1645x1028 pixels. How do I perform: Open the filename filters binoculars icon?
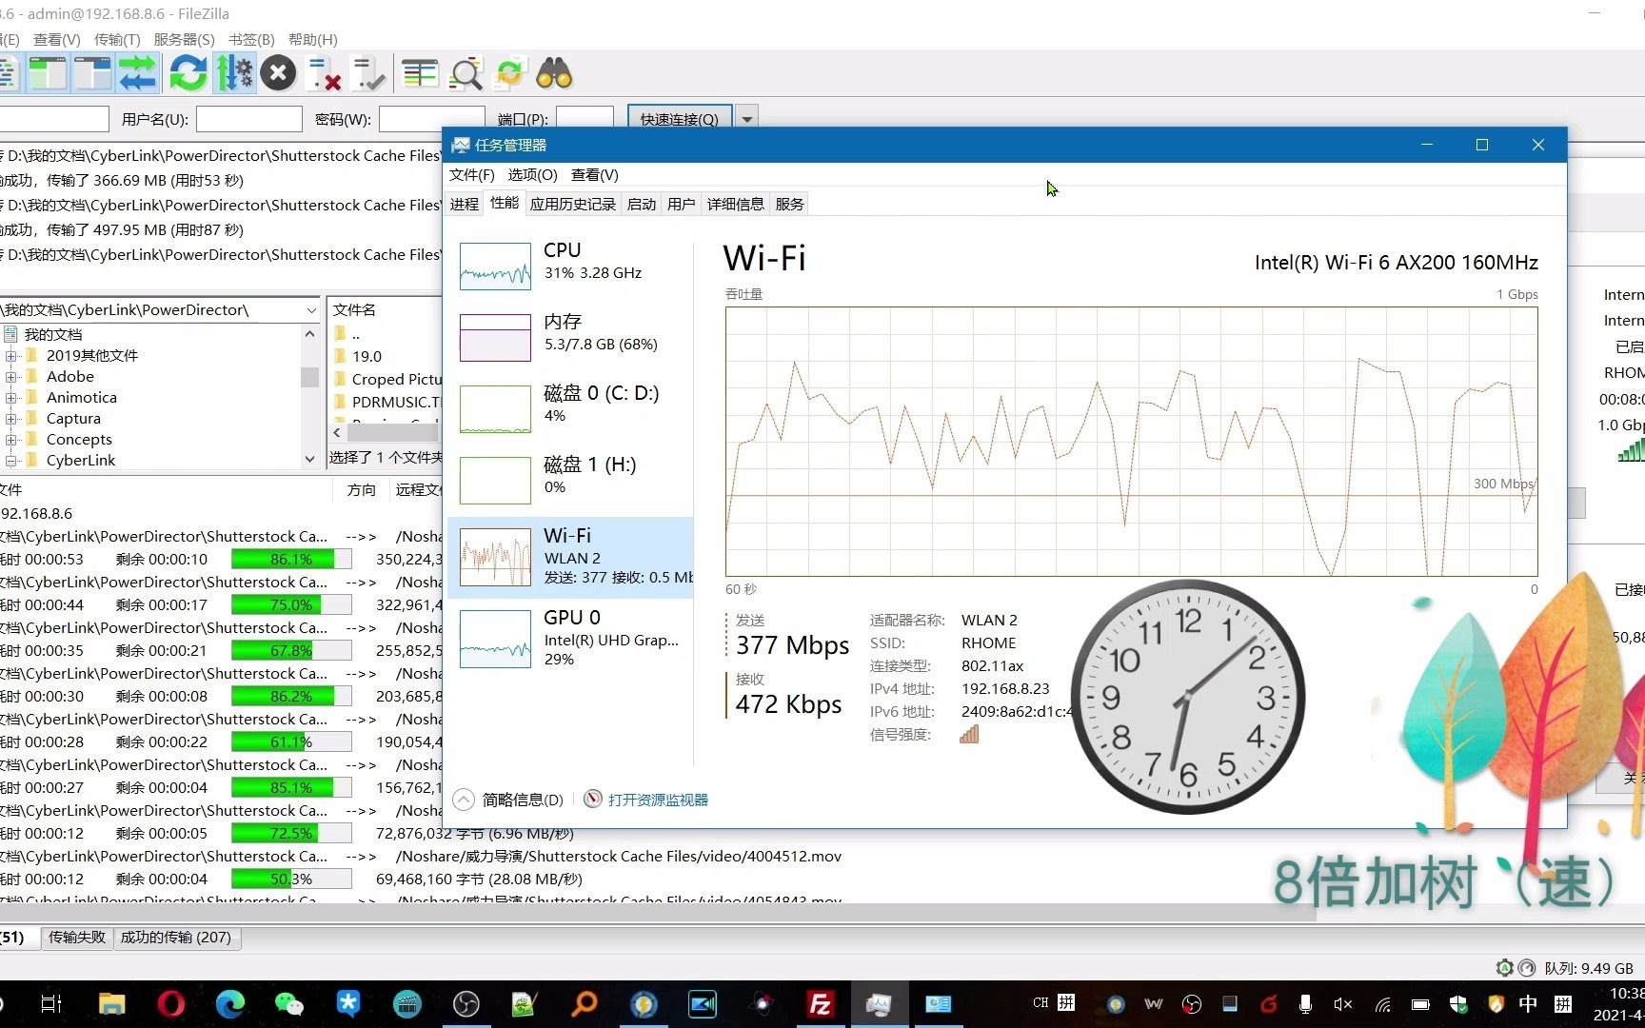[x=552, y=73]
